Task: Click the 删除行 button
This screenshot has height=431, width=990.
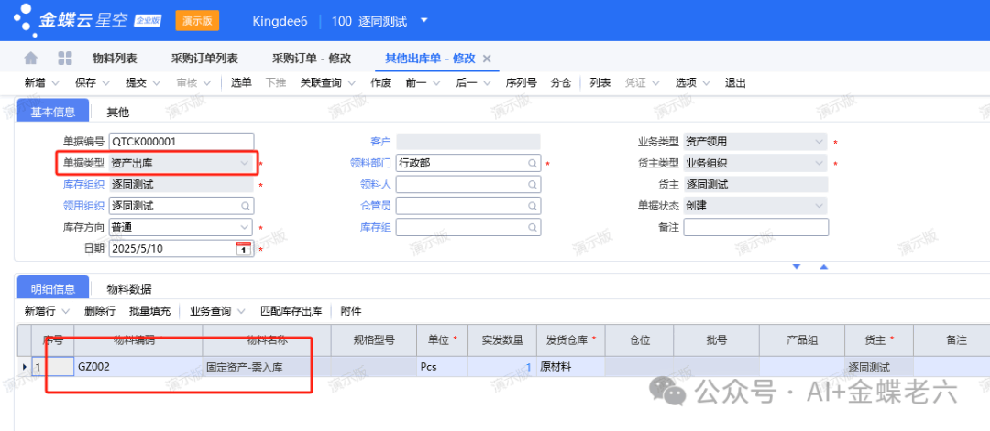Action: pos(100,310)
